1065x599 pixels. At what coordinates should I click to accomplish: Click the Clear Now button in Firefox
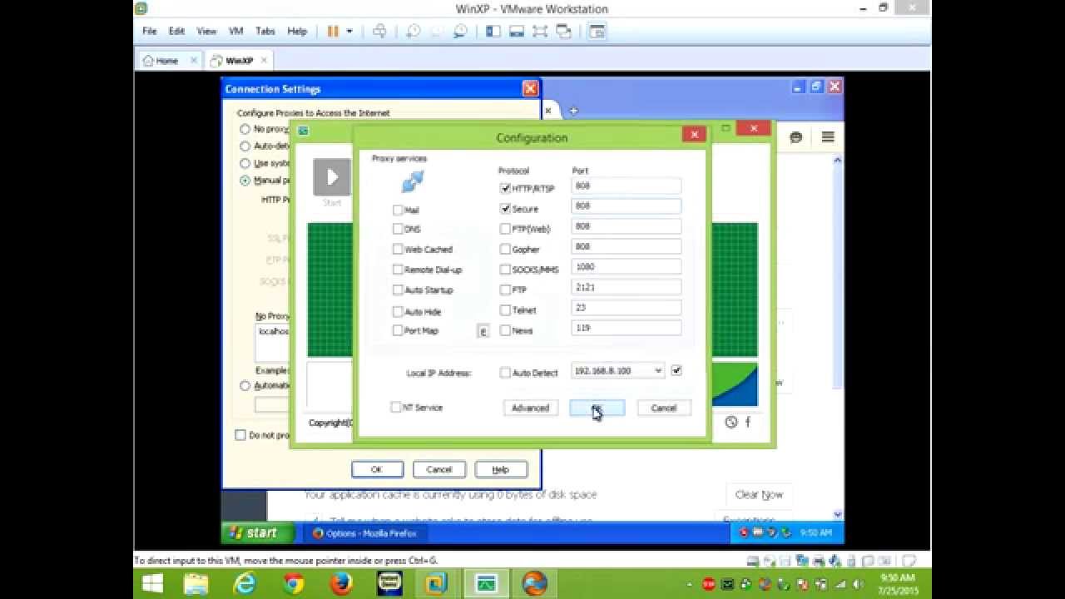coord(759,494)
